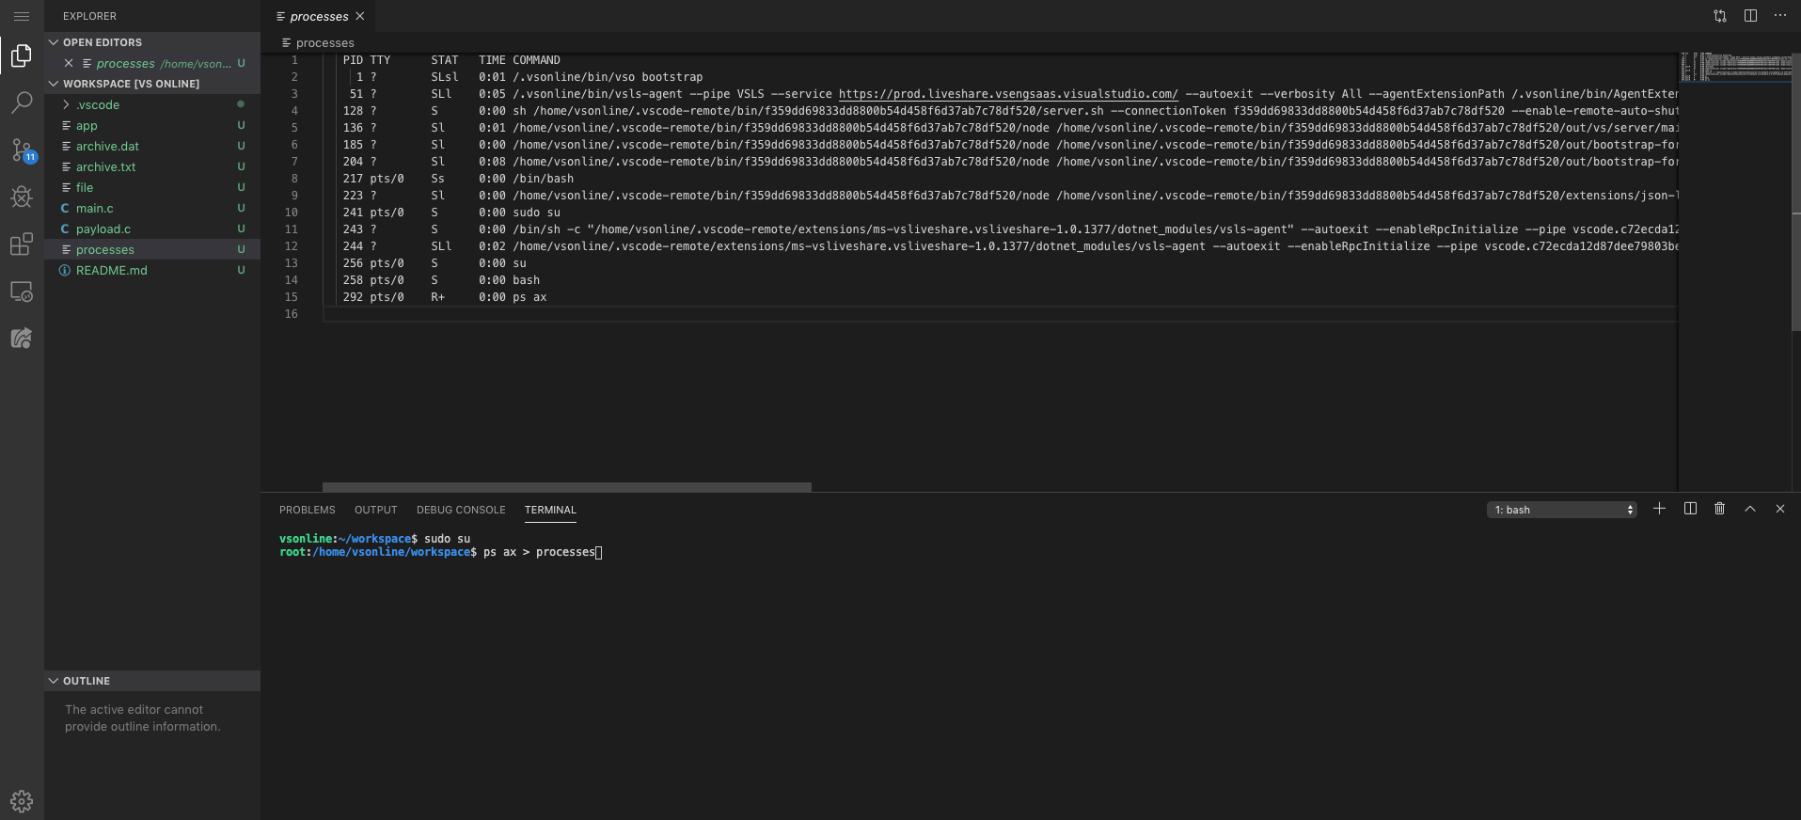The width and height of the screenshot is (1801, 820).
Task: Open the Extensions view
Action: (x=22, y=244)
